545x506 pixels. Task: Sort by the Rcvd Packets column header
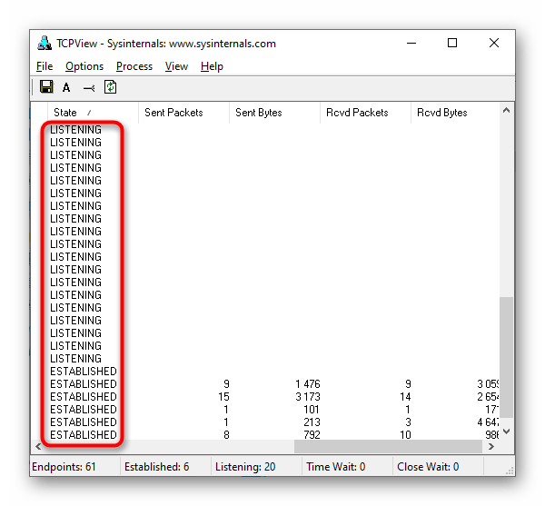[365, 113]
